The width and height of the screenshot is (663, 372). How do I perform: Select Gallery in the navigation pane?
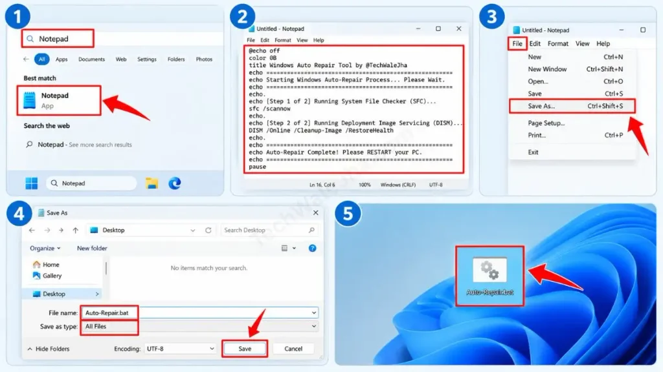coord(47,276)
